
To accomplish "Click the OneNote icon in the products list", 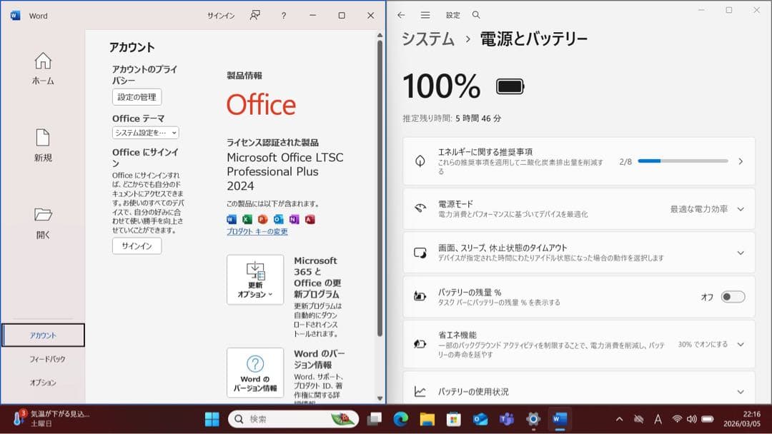I will pos(294,220).
